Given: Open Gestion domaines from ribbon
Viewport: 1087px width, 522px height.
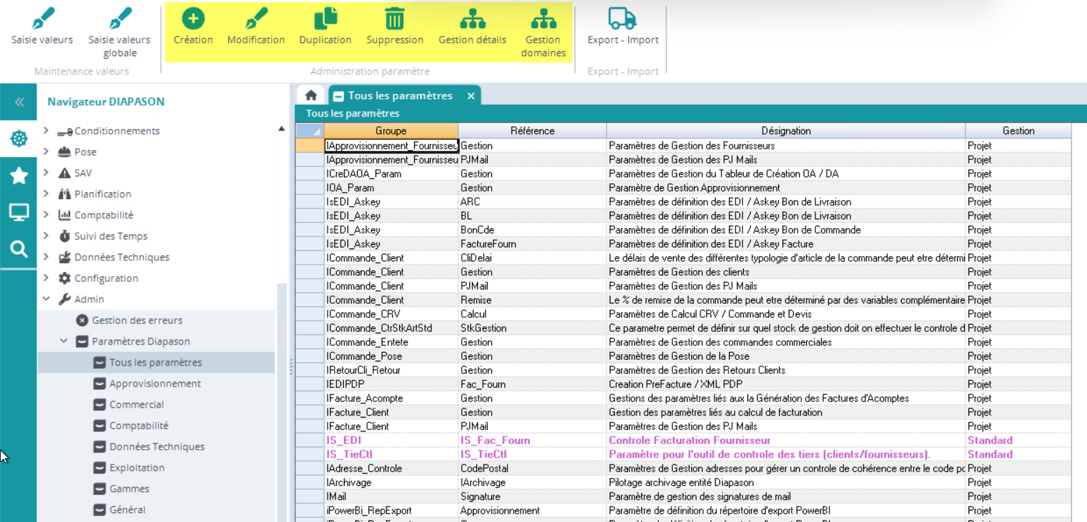Looking at the screenshot, I should point(543,19).
